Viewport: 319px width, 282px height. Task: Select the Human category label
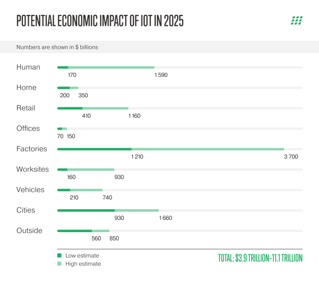(x=28, y=67)
